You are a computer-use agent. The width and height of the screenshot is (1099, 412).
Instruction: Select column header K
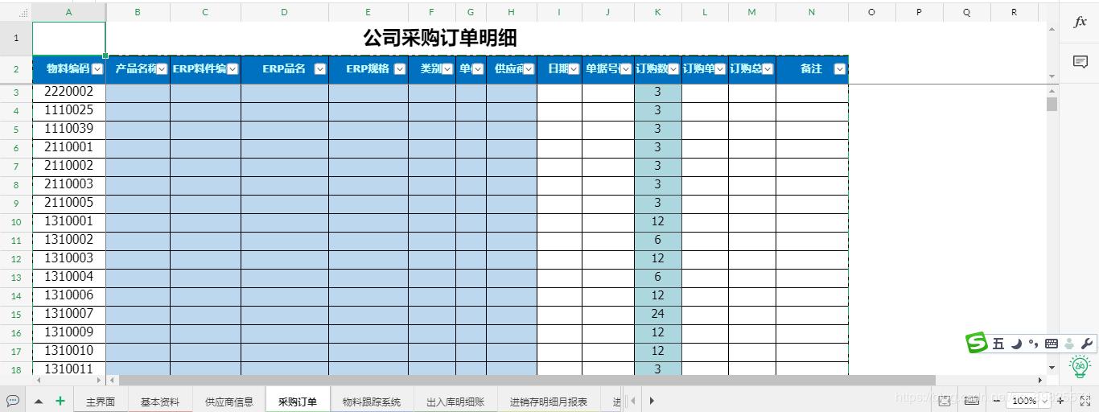tap(658, 12)
